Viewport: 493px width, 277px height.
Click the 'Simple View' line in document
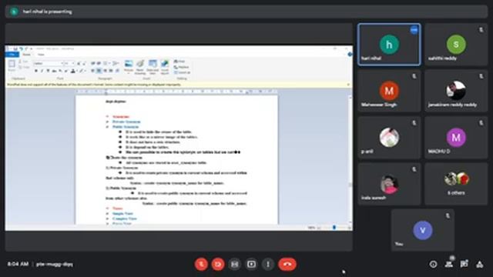click(122, 213)
